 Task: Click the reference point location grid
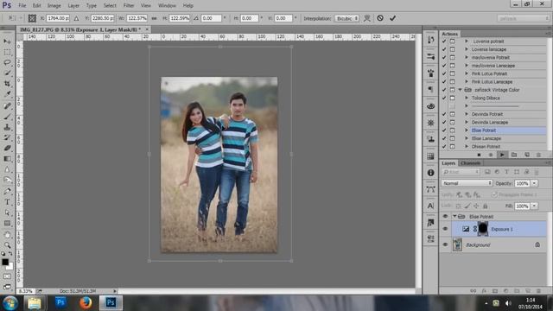[x=32, y=18]
